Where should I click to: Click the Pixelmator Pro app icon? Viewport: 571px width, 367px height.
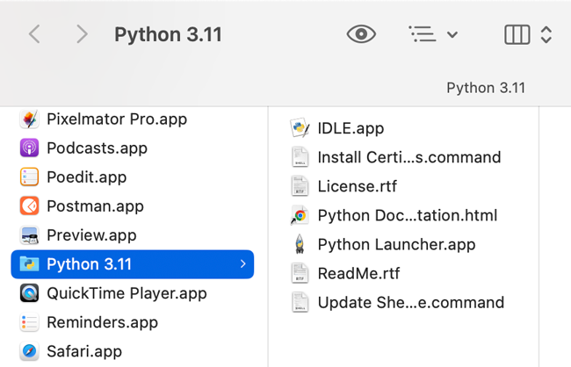click(x=29, y=119)
